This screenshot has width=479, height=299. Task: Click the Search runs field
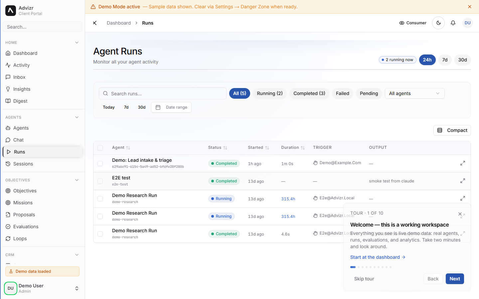[x=163, y=93]
